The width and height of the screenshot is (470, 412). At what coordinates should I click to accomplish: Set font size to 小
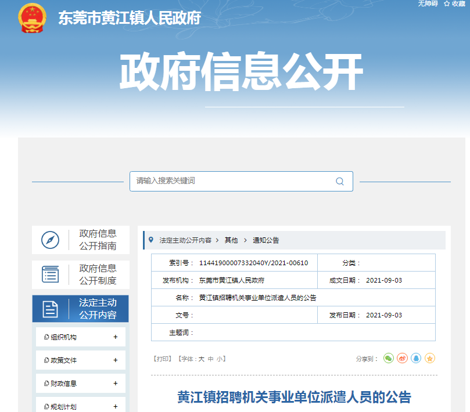coord(219,359)
